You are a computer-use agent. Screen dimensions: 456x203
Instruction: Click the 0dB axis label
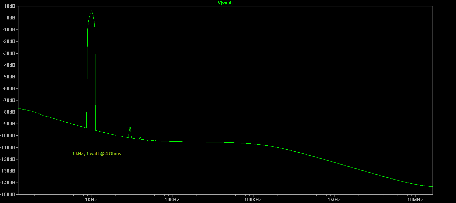click(x=12, y=18)
